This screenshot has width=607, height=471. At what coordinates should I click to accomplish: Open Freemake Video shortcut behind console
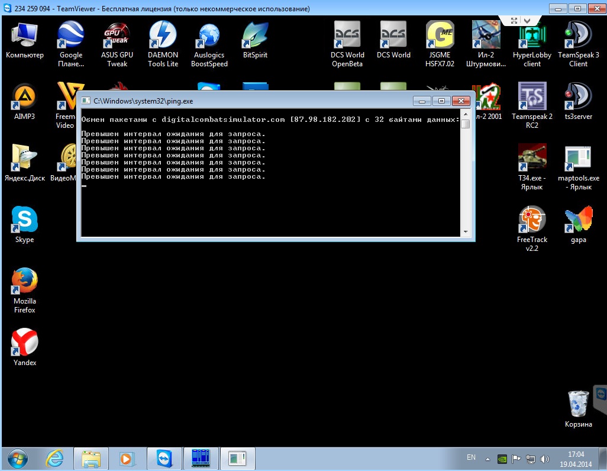pyautogui.click(x=66, y=105)
